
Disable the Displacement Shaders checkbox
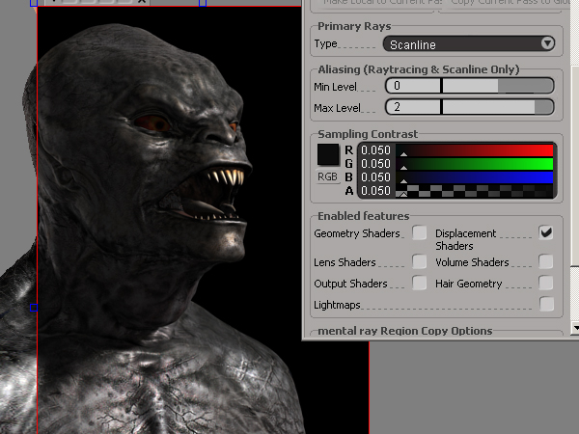(546, 232)
